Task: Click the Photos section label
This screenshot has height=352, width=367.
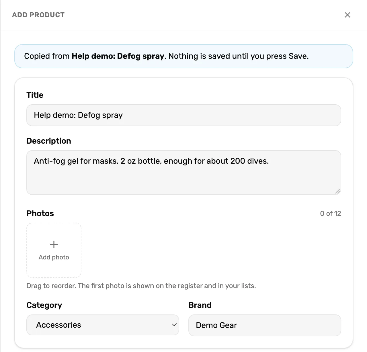Action: 40,214
